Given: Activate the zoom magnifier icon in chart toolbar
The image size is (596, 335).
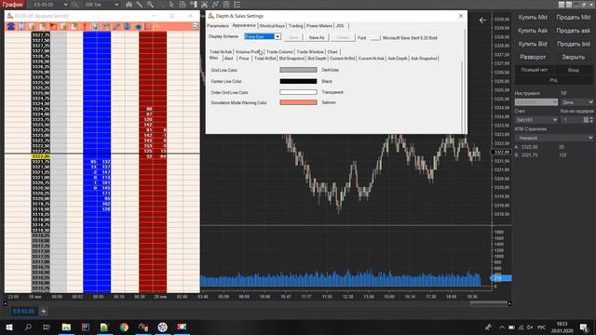Looking at the screenshot, I should (151, 5).
